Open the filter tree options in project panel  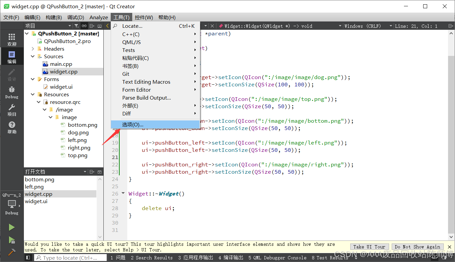point(77,26)
